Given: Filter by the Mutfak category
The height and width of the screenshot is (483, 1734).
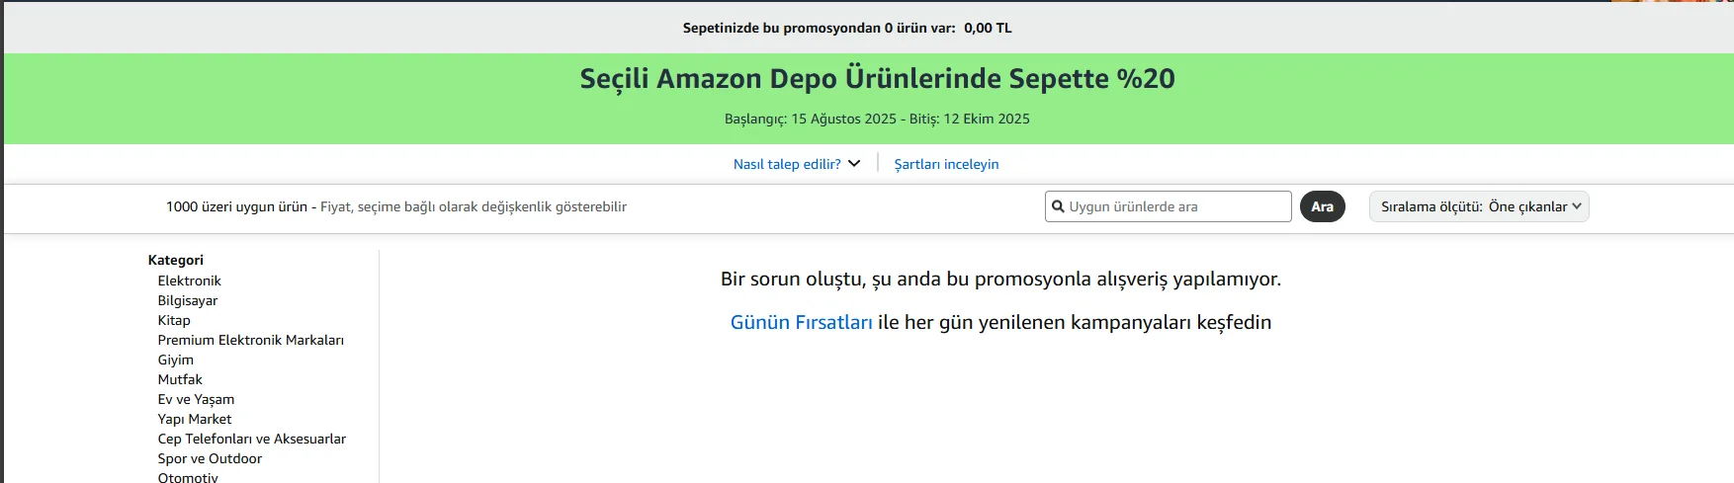Looking at the screenshot, I should click(x=180, y=379).
